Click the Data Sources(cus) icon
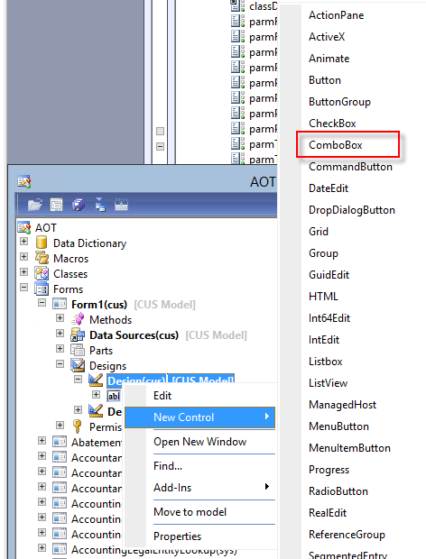The width and height of the screenshot is (426, 559). [x=78, y=334]
